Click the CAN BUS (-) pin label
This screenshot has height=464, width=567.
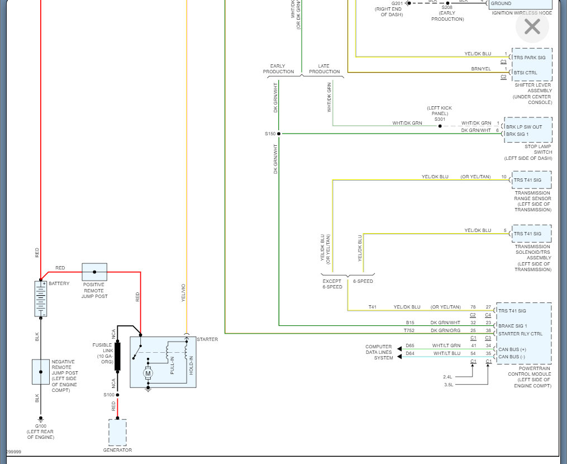pyautogui.click(x=512, y=357)
